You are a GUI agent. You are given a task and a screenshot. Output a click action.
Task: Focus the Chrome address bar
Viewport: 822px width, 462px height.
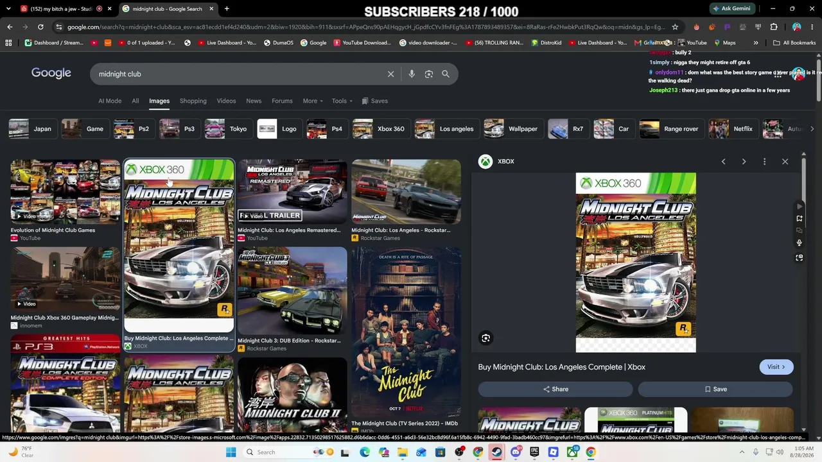[365, 27]
